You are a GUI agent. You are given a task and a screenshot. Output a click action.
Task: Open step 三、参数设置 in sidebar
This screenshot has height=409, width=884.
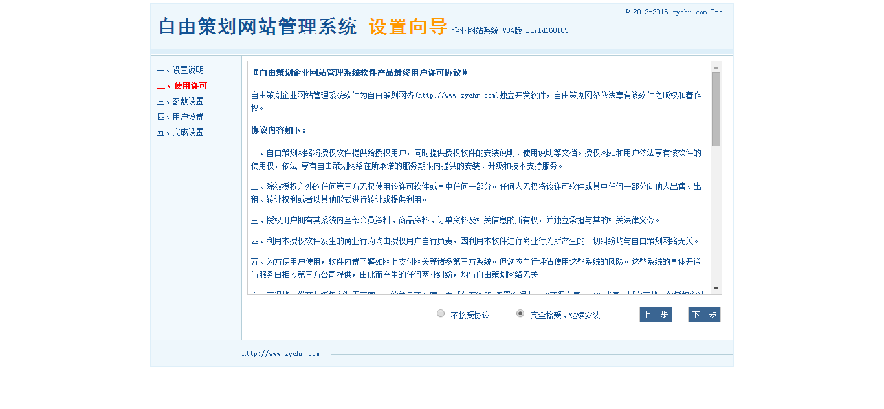[180, 101]
